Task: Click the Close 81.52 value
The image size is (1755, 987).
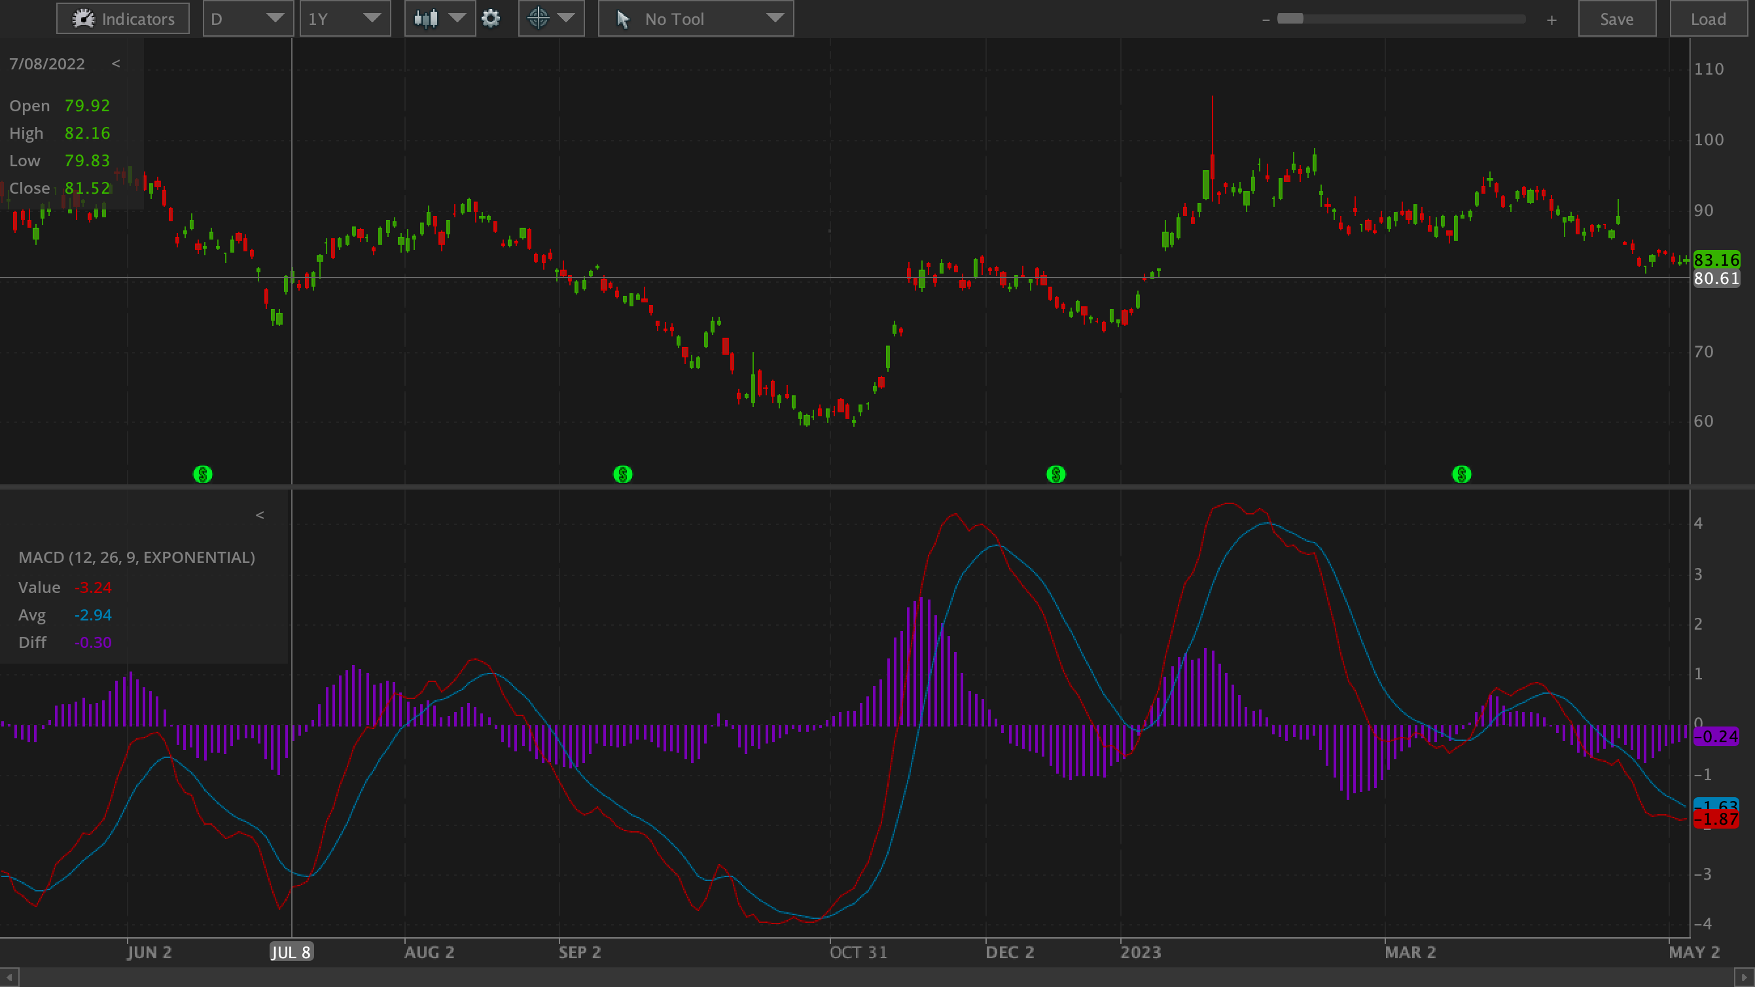Action: pyautogui.click(x=87, y=188)
